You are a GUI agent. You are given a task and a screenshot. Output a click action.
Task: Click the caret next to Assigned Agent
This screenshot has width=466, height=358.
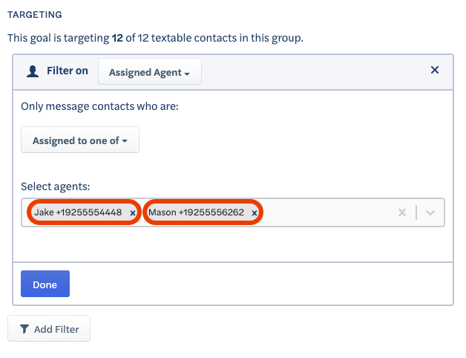[x=187, y=74]
